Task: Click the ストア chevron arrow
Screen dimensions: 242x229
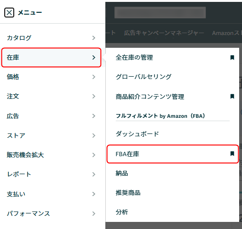Action: pos(94,135)
